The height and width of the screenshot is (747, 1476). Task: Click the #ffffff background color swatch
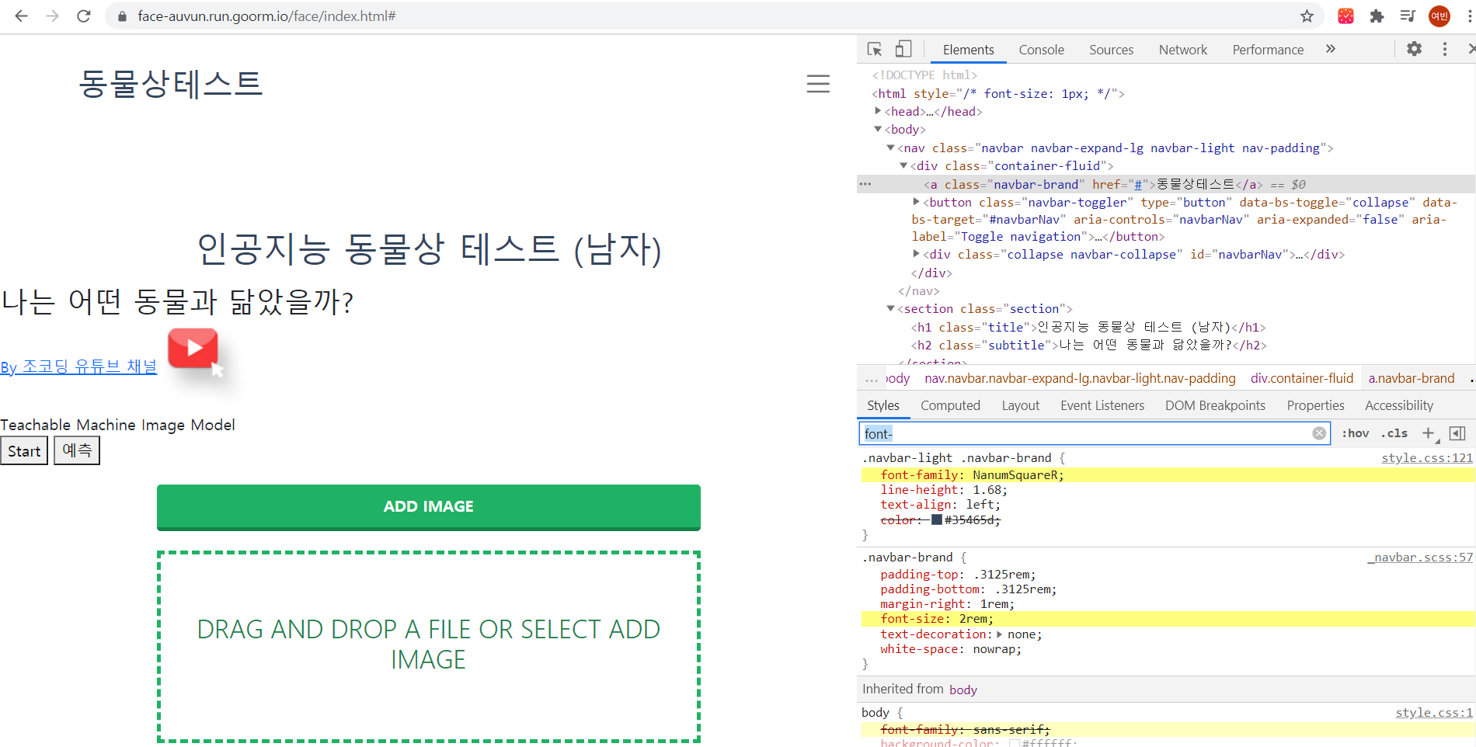(1014, 744)
